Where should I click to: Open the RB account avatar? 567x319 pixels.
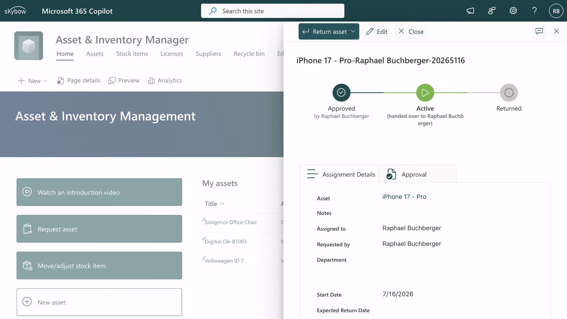point(556,11)
